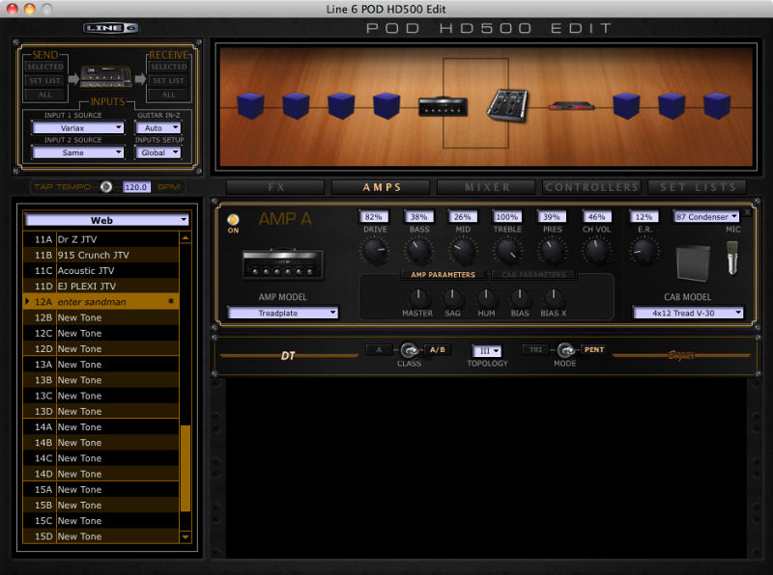The height and width of the screenshot is (575, 773).
Task: Flip the DT Mode toggle switch
Action: [565, 350]
